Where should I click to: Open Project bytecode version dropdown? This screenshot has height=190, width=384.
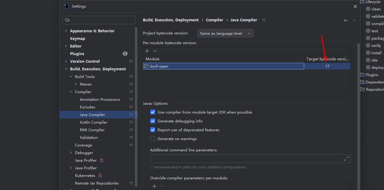coord(225,33)
